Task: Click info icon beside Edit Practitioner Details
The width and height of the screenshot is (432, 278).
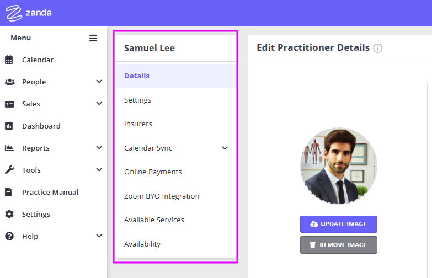Action: [378, 48]
